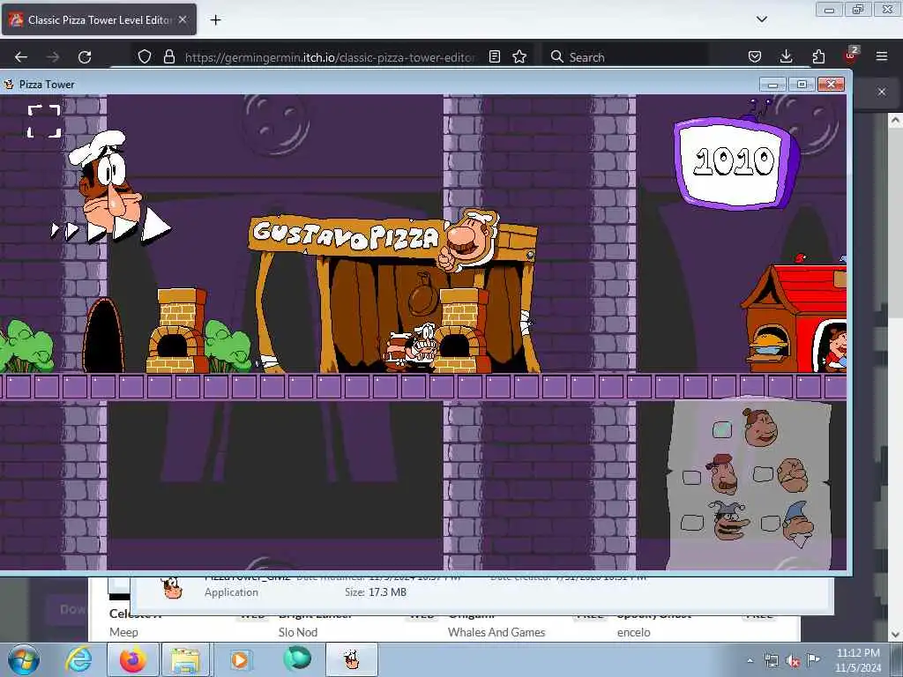Screen dimensions: 903x677
Task: Open the Pocket save icon
Action: (x=755, y=56)
